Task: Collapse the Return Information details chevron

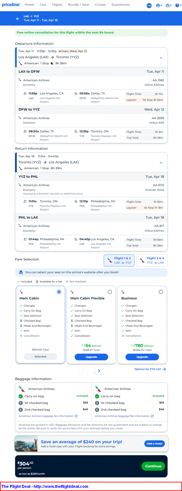Action: (x=161, y=163)
